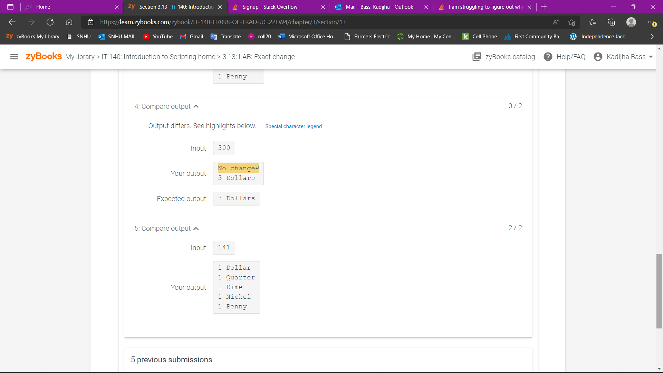
Task: Click the zyBooks home icon
Action: click(43, 57)
